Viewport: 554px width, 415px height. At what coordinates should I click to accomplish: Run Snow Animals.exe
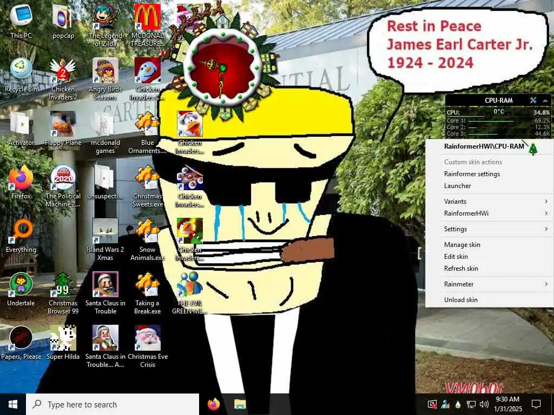click(147, 239)
